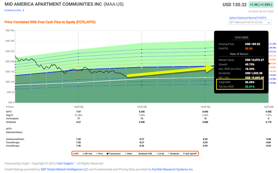Screen dimensions: 278x173
Task: Click previous estimate 7.60 for 2022
Action: [x=79, y=139]
